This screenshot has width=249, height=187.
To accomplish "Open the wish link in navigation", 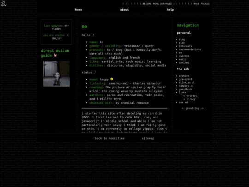I will click(182, 43).
